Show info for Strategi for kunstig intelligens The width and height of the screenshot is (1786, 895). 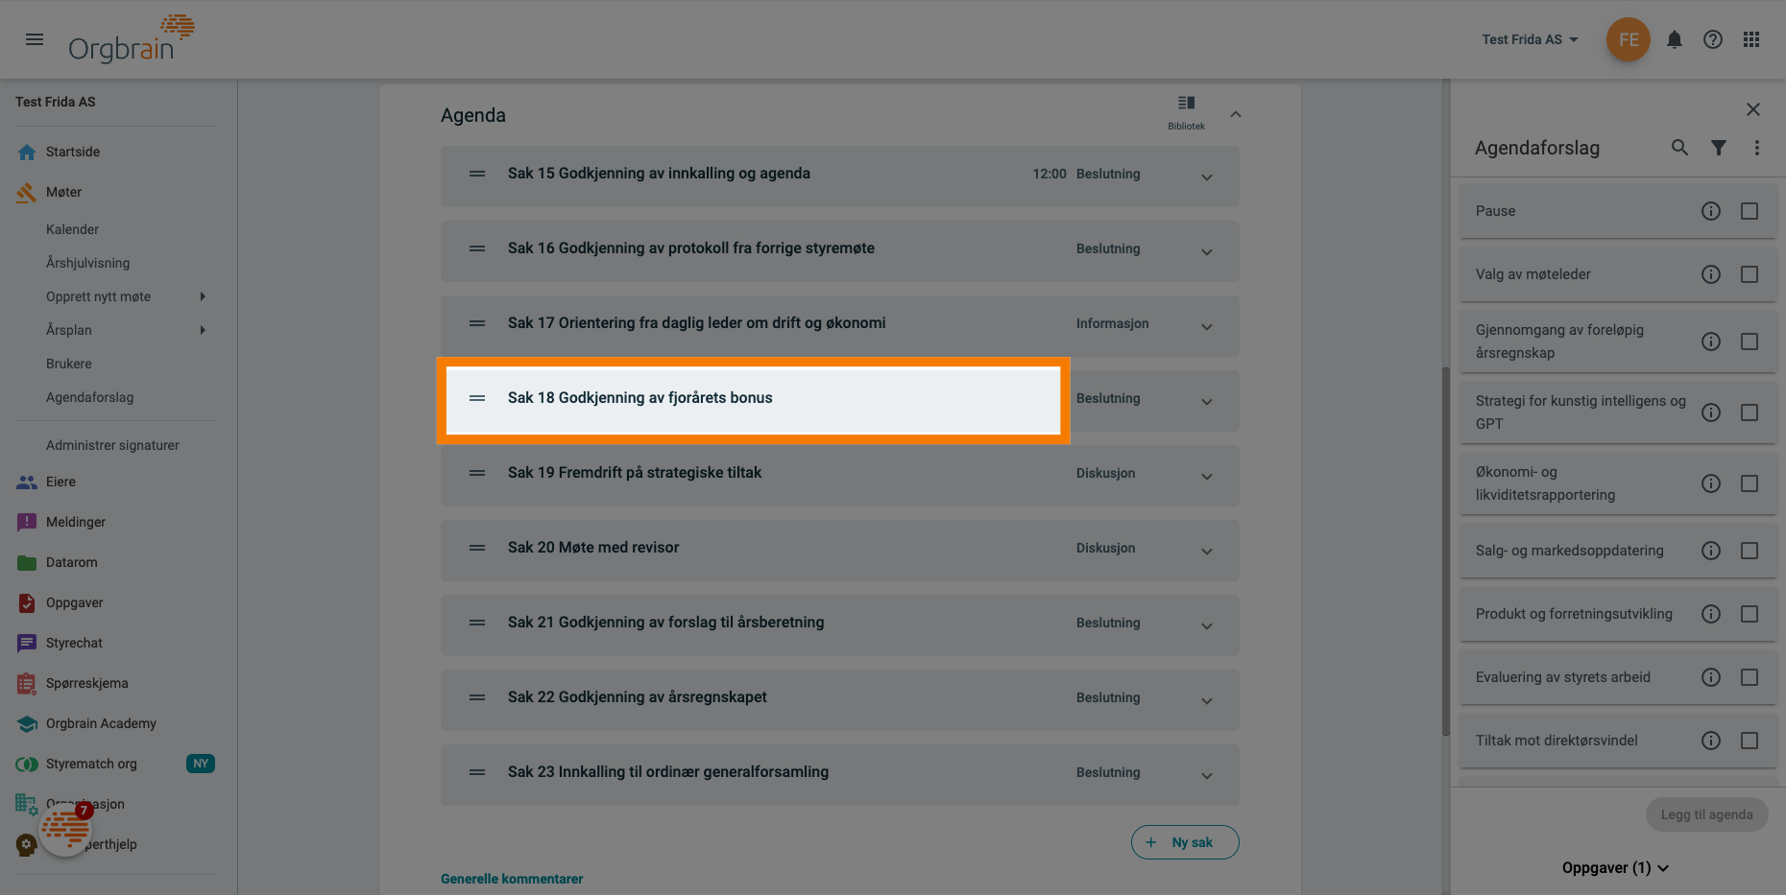coord(1711,412)
